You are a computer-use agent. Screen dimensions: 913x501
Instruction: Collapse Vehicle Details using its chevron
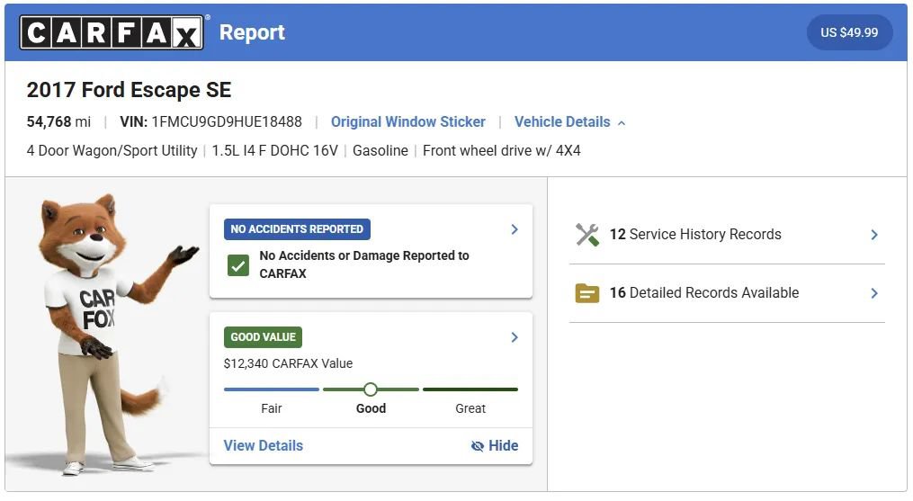click(x=622, y=123)
